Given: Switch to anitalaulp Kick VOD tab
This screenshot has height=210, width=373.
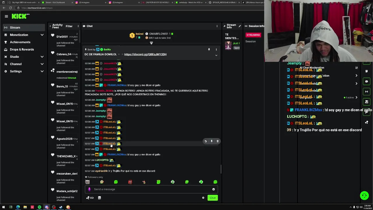Looking at the screenshot, I should click(x=191, y=2).
